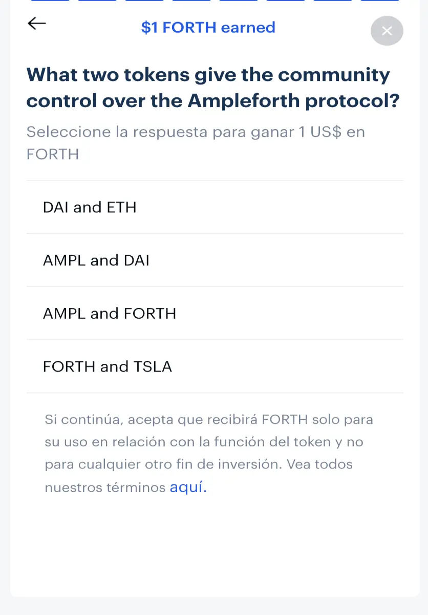The height and width of the screenshot is (615, 428).
Task: Tap the second progress segment at top
Action: coord(97,1)
